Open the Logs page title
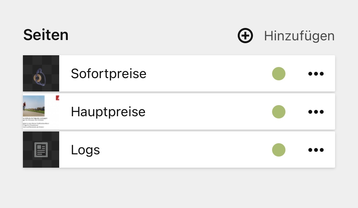This screenshot has width=358, height=208. point(85,150)
